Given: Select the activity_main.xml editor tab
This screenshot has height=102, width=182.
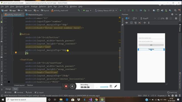Looking at the screenshot, I should [14, 14].
